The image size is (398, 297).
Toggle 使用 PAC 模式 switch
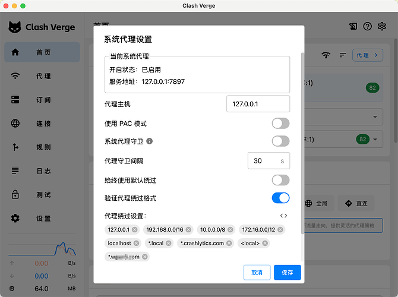click(280, 124)
